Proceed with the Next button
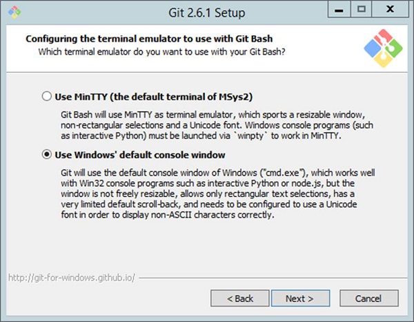The image size is (414, 322). pyautogui.click(x=299, y=299)
